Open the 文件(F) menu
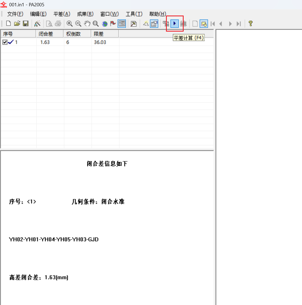 [x=15, y=14]
